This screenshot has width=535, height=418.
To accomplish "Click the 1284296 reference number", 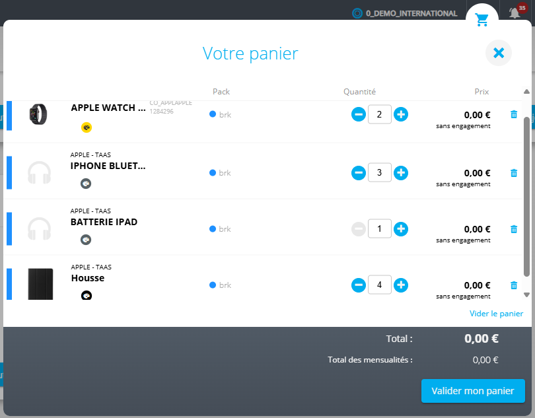I will [161, 112].
